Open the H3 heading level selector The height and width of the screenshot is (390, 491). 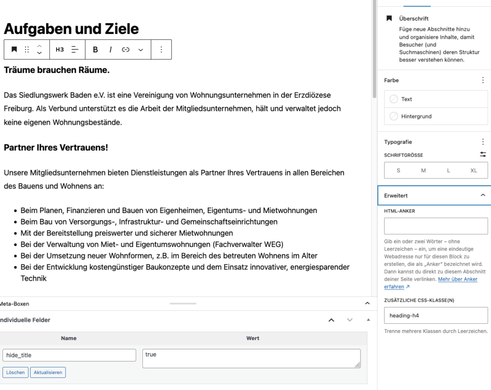(59, 49)
